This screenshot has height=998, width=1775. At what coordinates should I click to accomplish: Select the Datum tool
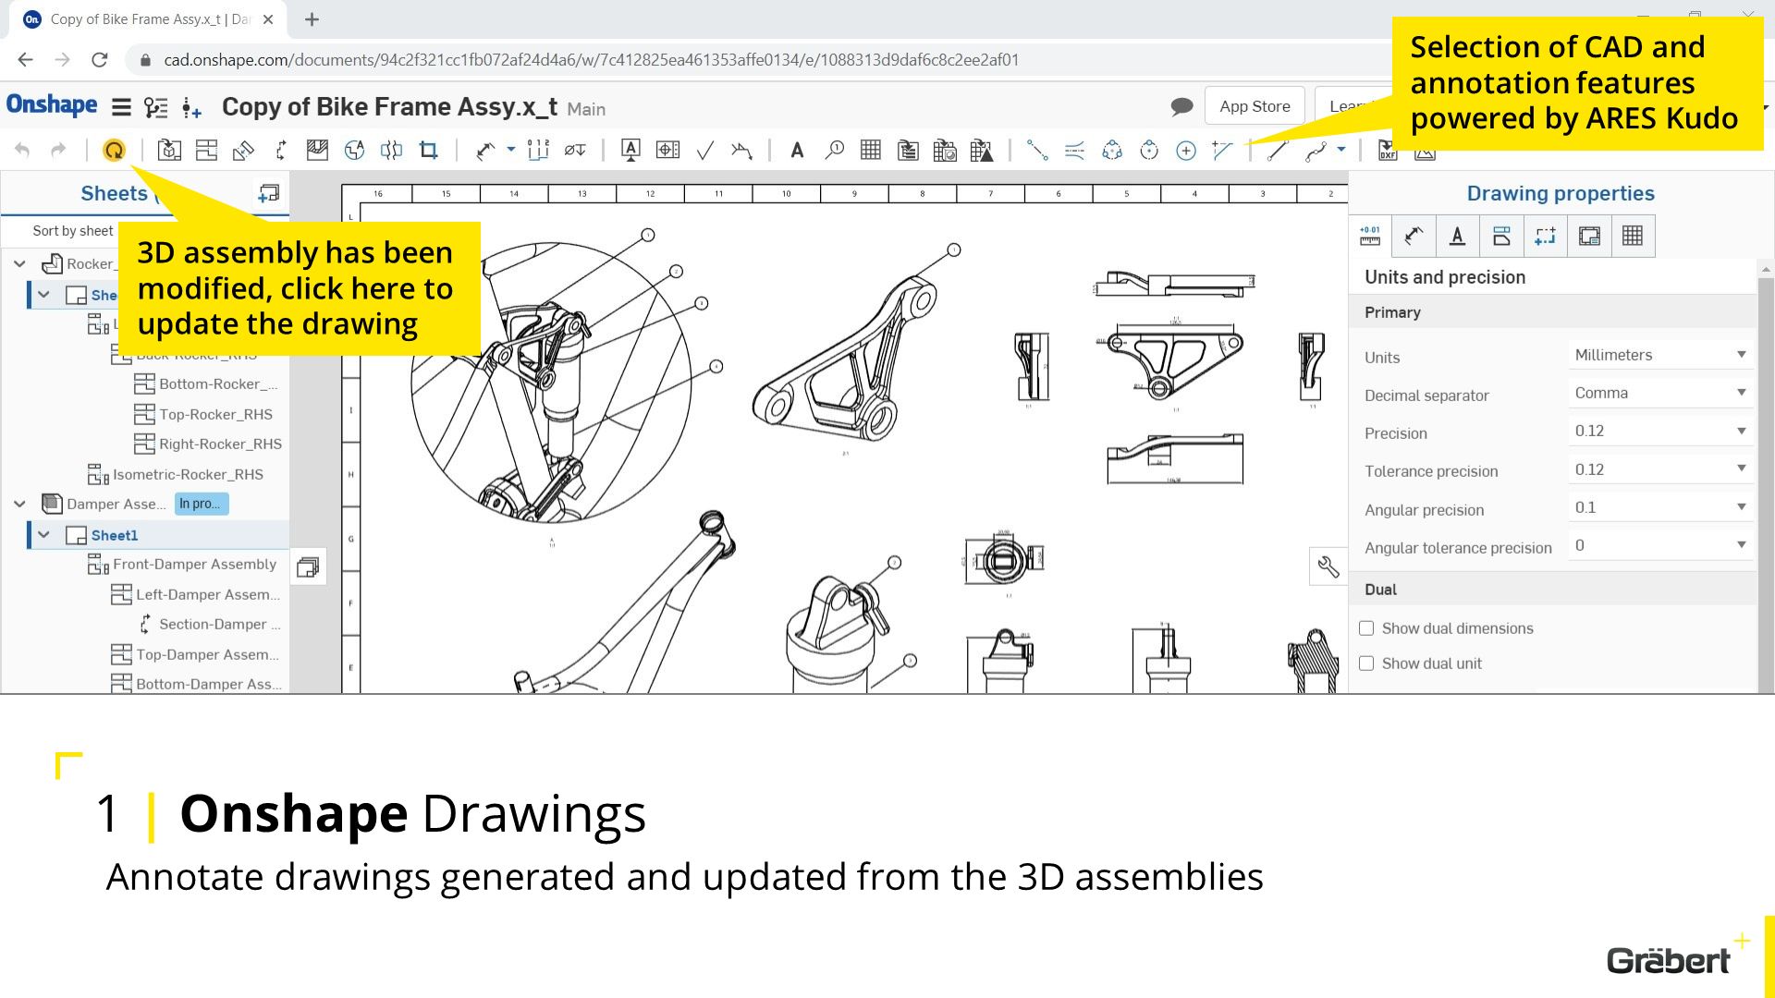pyautogui.click(x=630, y=150)
